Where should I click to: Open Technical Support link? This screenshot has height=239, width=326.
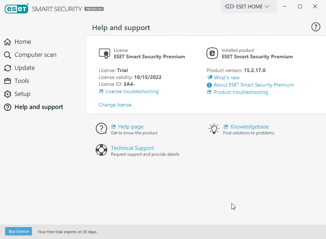point(133,148)
